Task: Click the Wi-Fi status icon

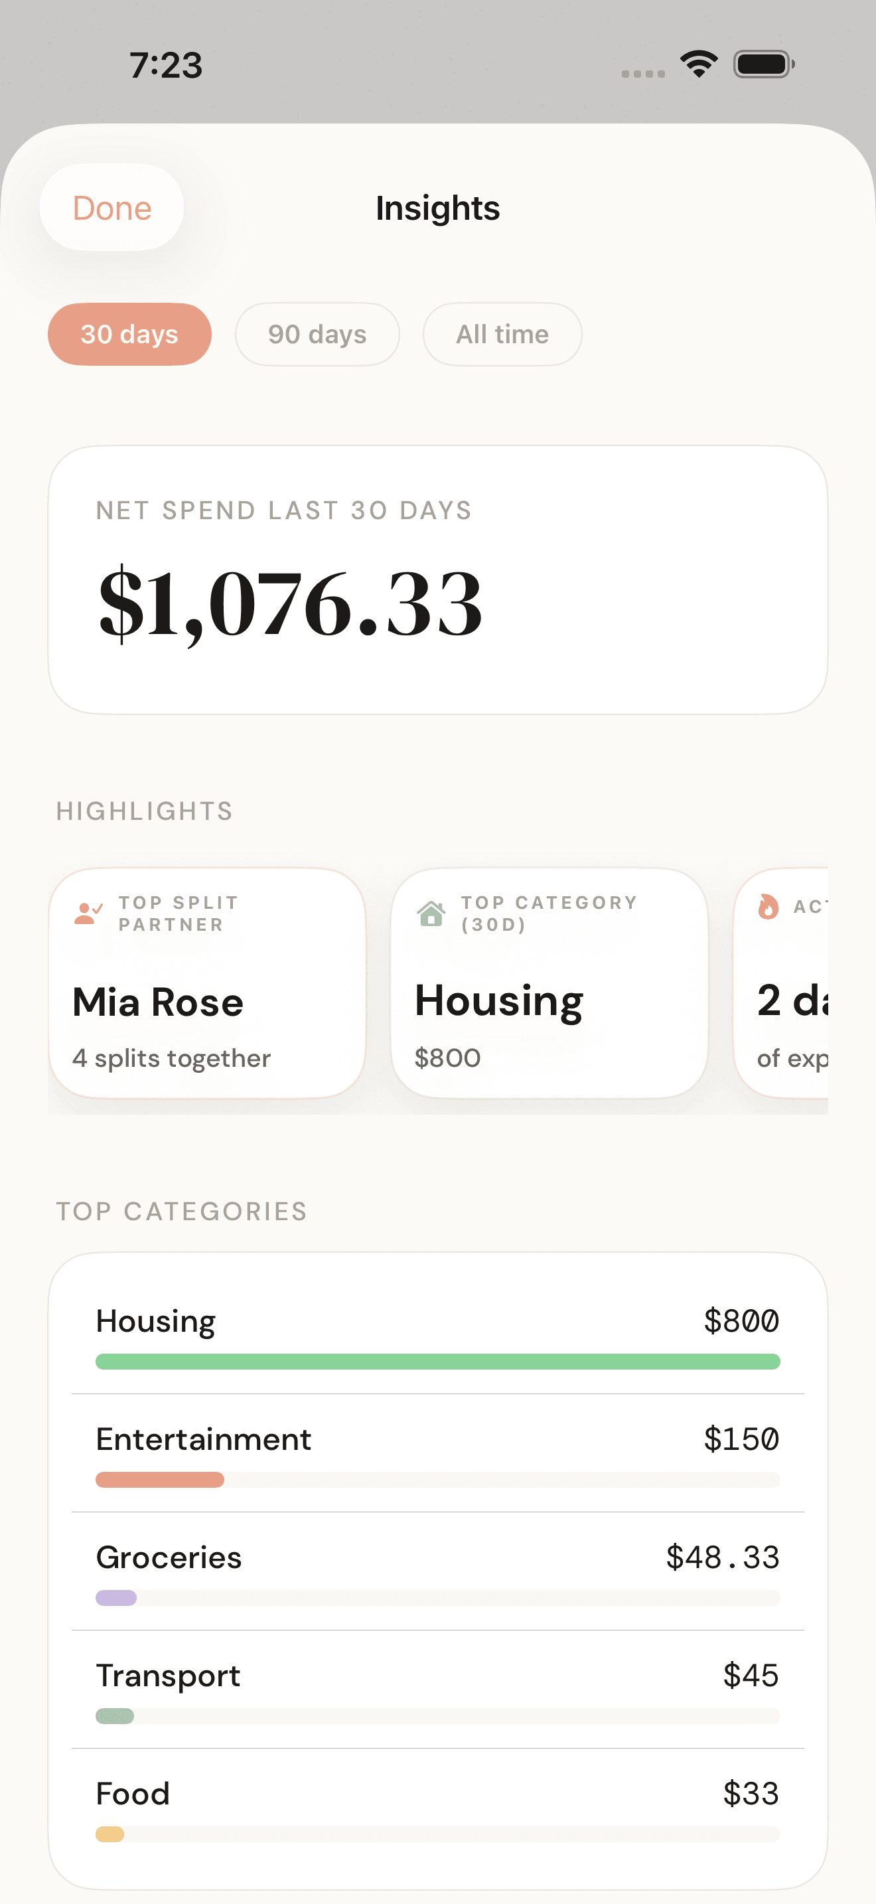Action: point(699,64)
